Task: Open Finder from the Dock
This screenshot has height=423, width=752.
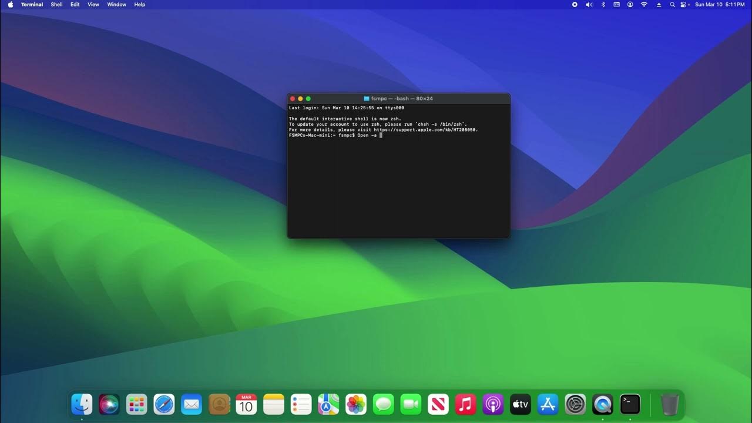Action: pyautogui.click(x=82, y=404)
